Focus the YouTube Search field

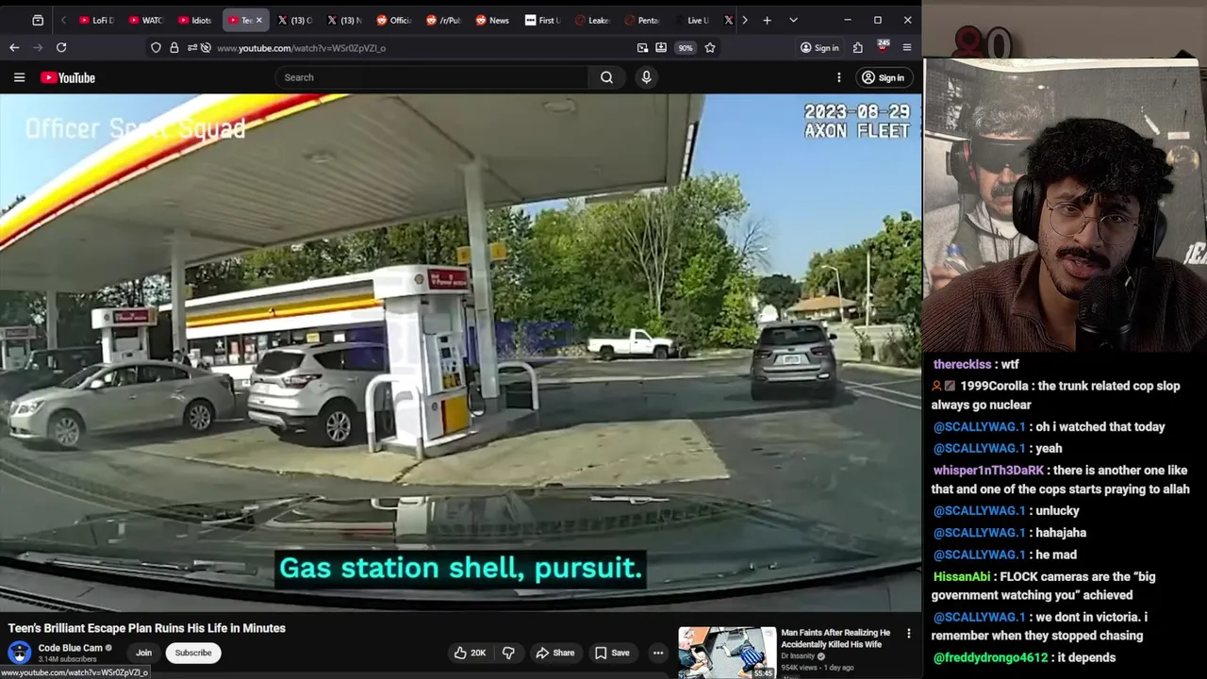pyautogui.click(x=433, y=77)
